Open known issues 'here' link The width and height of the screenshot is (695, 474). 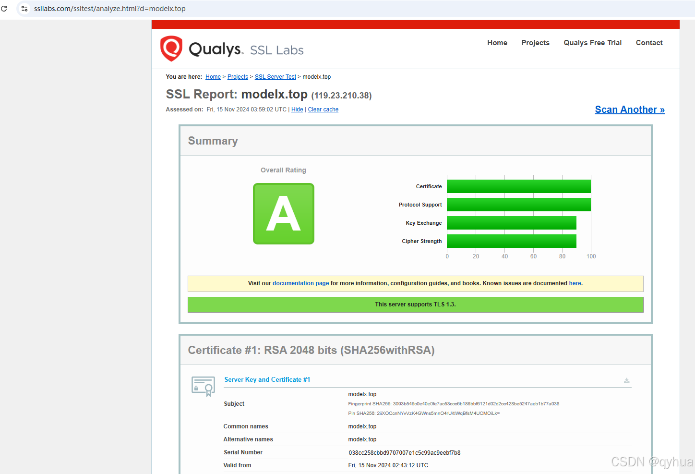[x=575, y=283]
